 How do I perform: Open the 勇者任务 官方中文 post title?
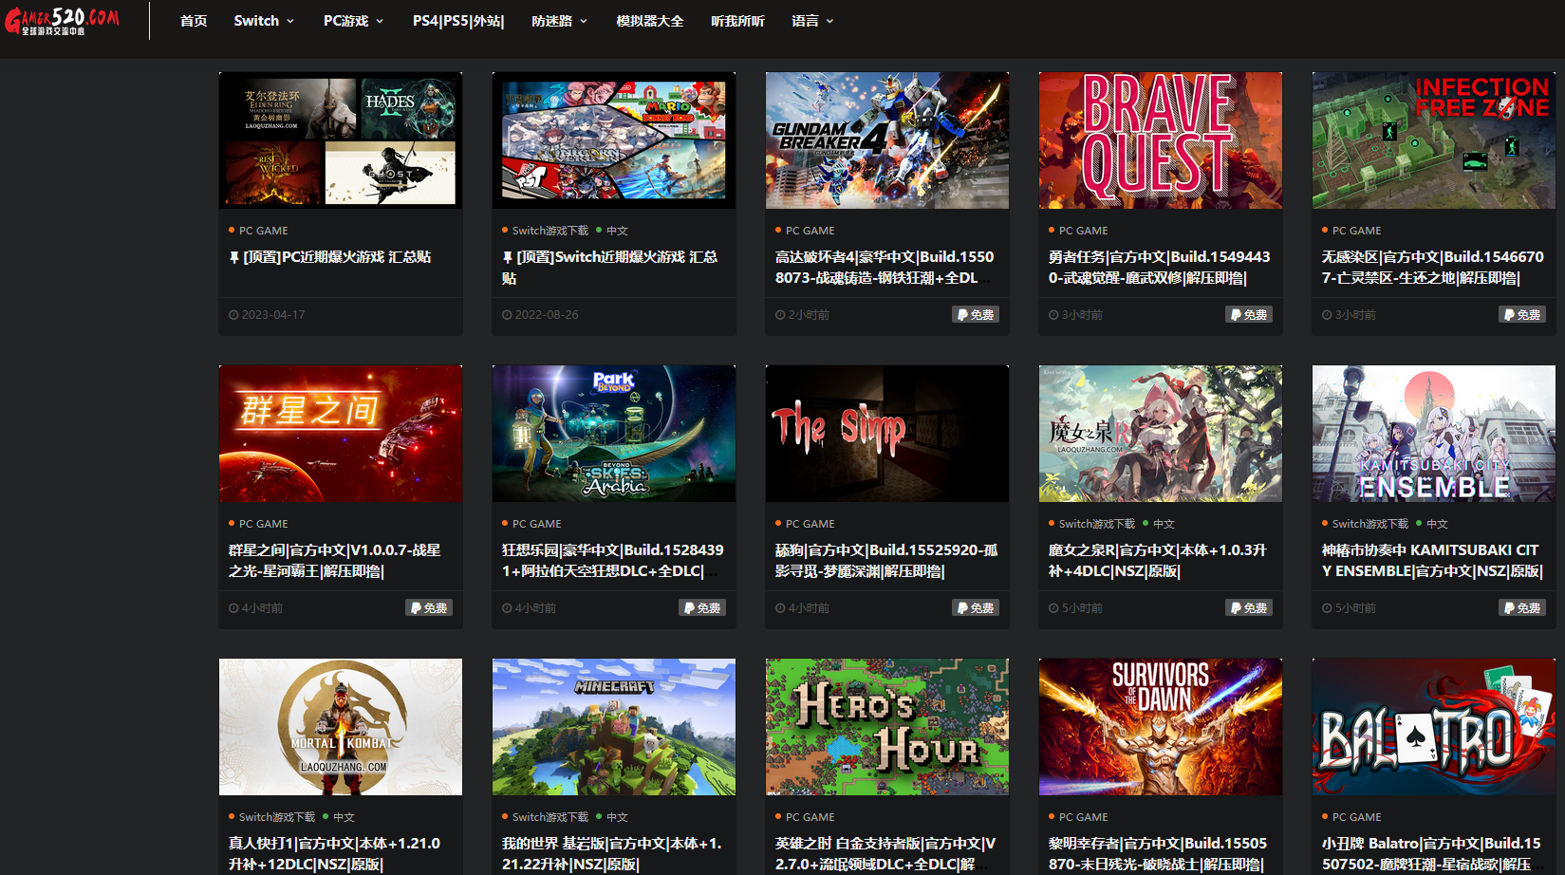(1159, 268)
